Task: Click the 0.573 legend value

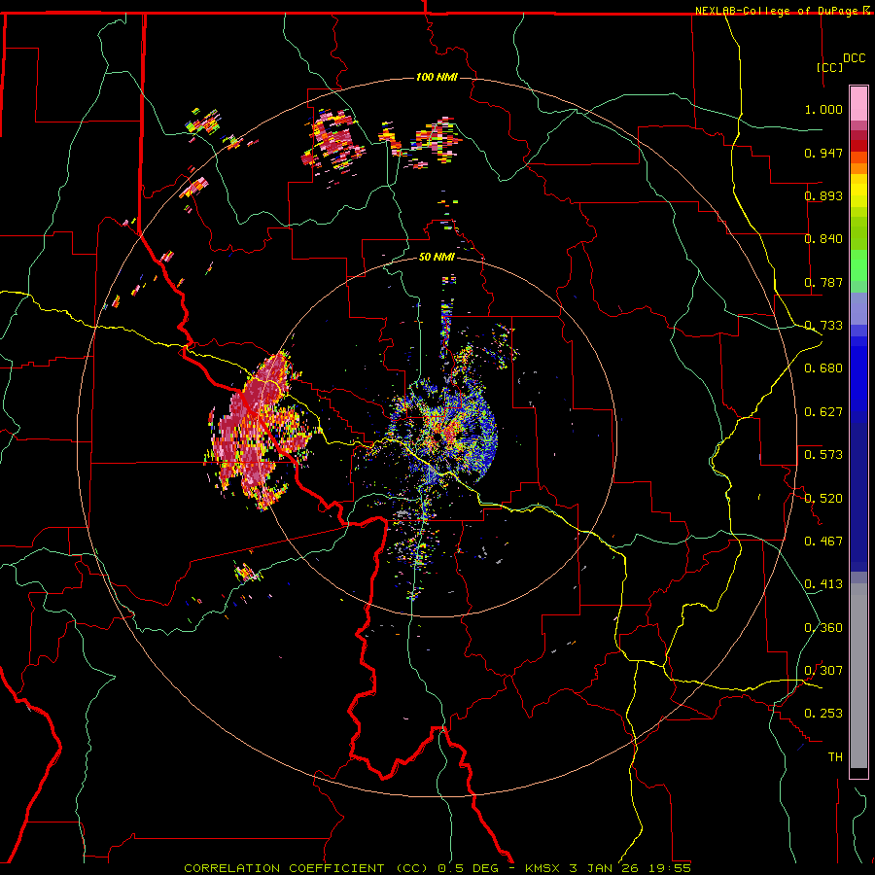Action: [x=823, y=455]
